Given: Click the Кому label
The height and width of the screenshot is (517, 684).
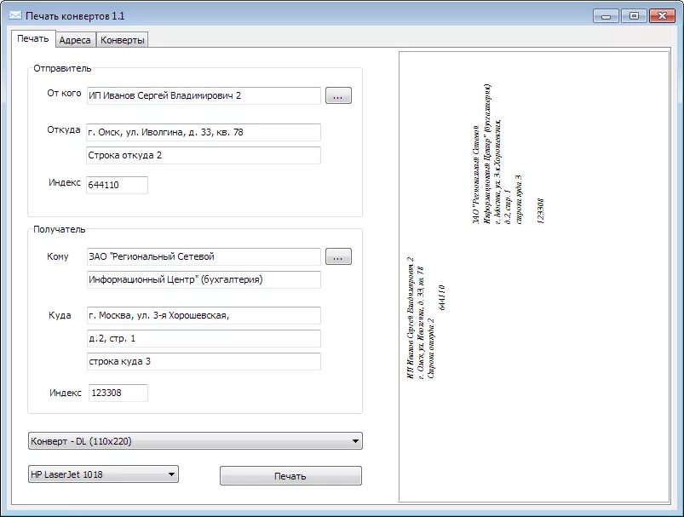Looking at the screenshot, I should click(x=58, y=257).
